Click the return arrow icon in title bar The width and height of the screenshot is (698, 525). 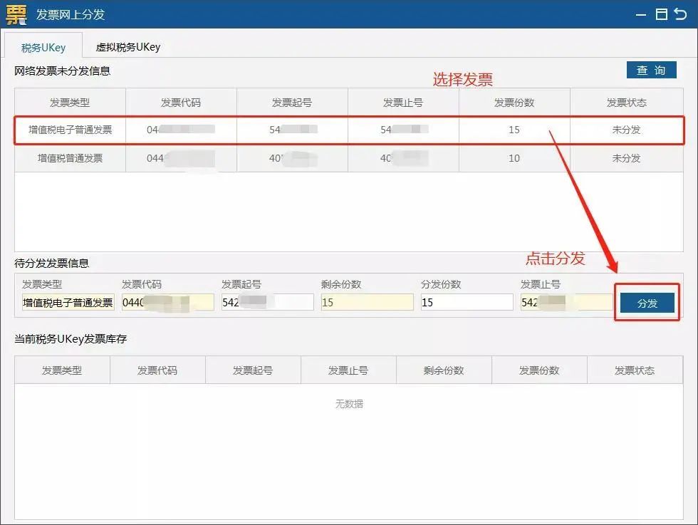681,14
